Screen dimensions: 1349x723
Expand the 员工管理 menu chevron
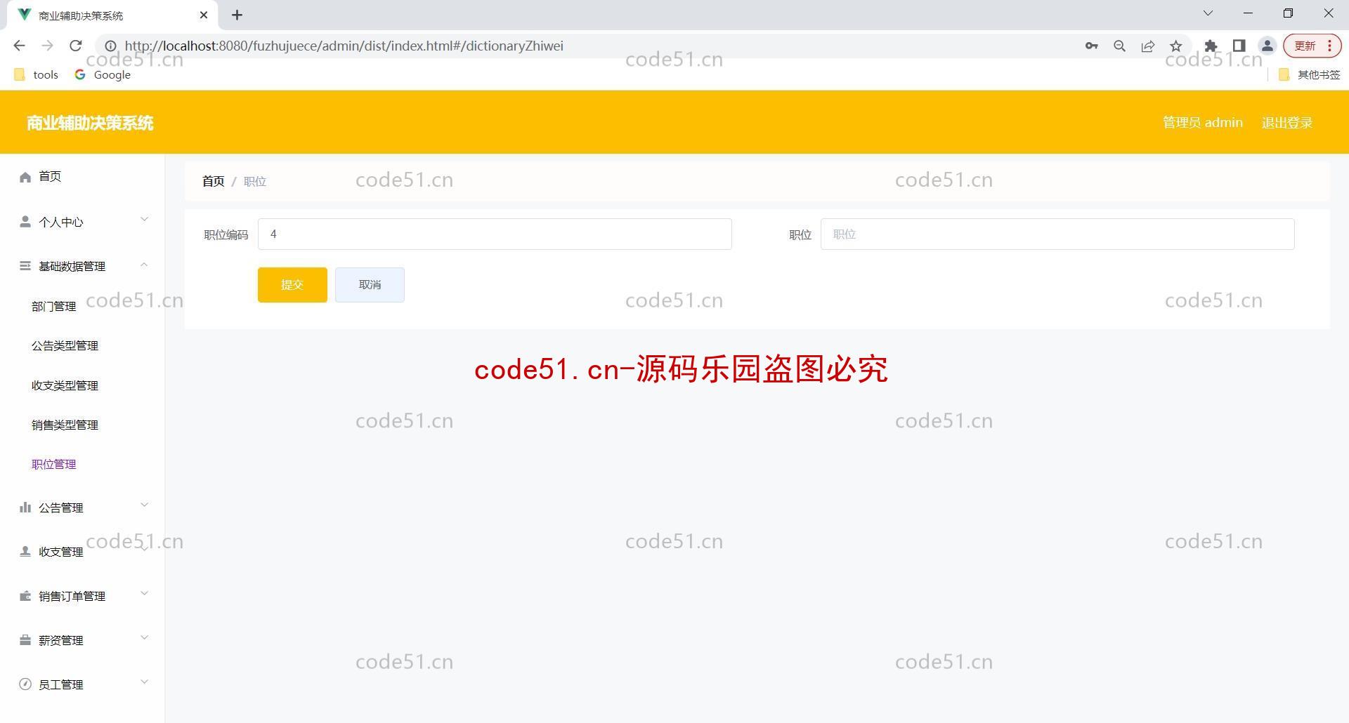tap(144, 682)
